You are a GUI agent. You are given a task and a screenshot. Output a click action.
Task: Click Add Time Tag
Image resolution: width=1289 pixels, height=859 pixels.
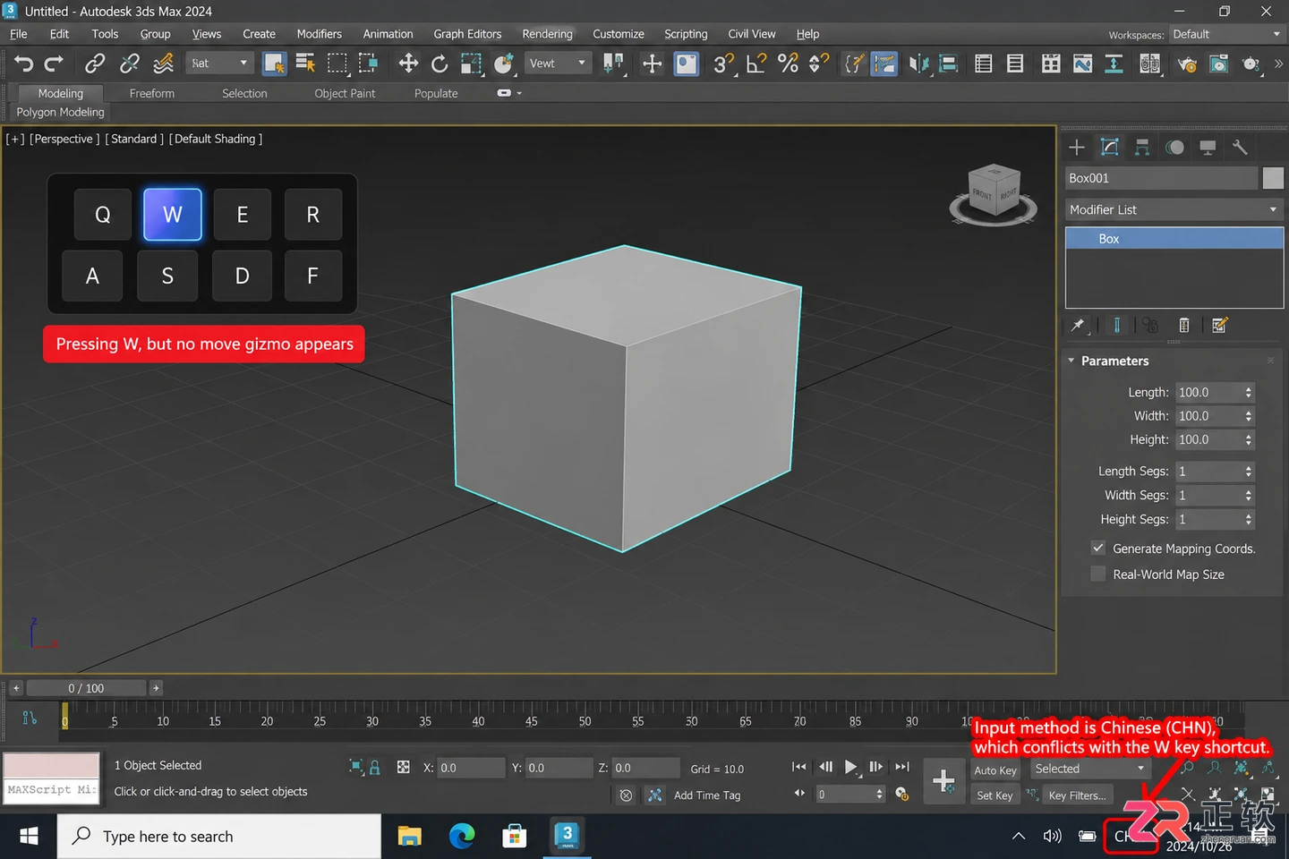click(707, 795)
